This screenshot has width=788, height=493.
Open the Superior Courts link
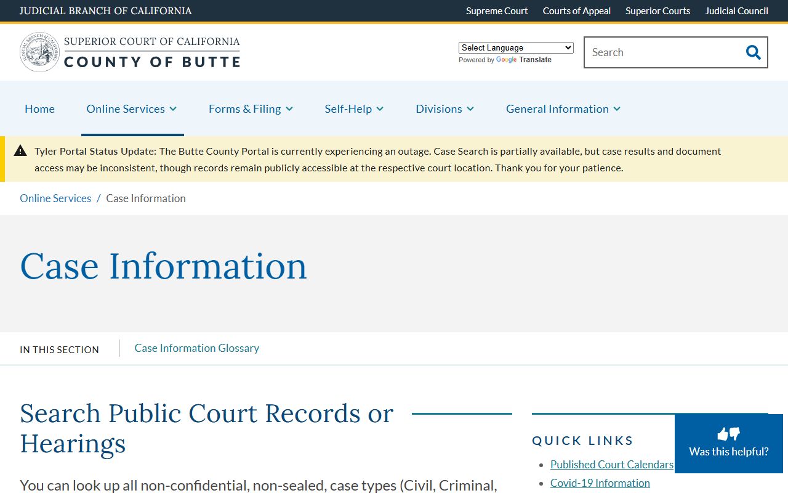pyautogui.click(x=658, y=10)
